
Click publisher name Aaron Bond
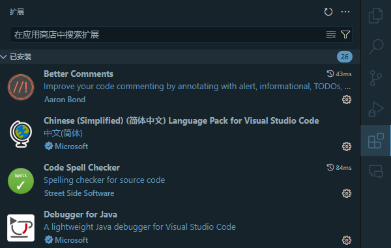click(x=65, y=100)
